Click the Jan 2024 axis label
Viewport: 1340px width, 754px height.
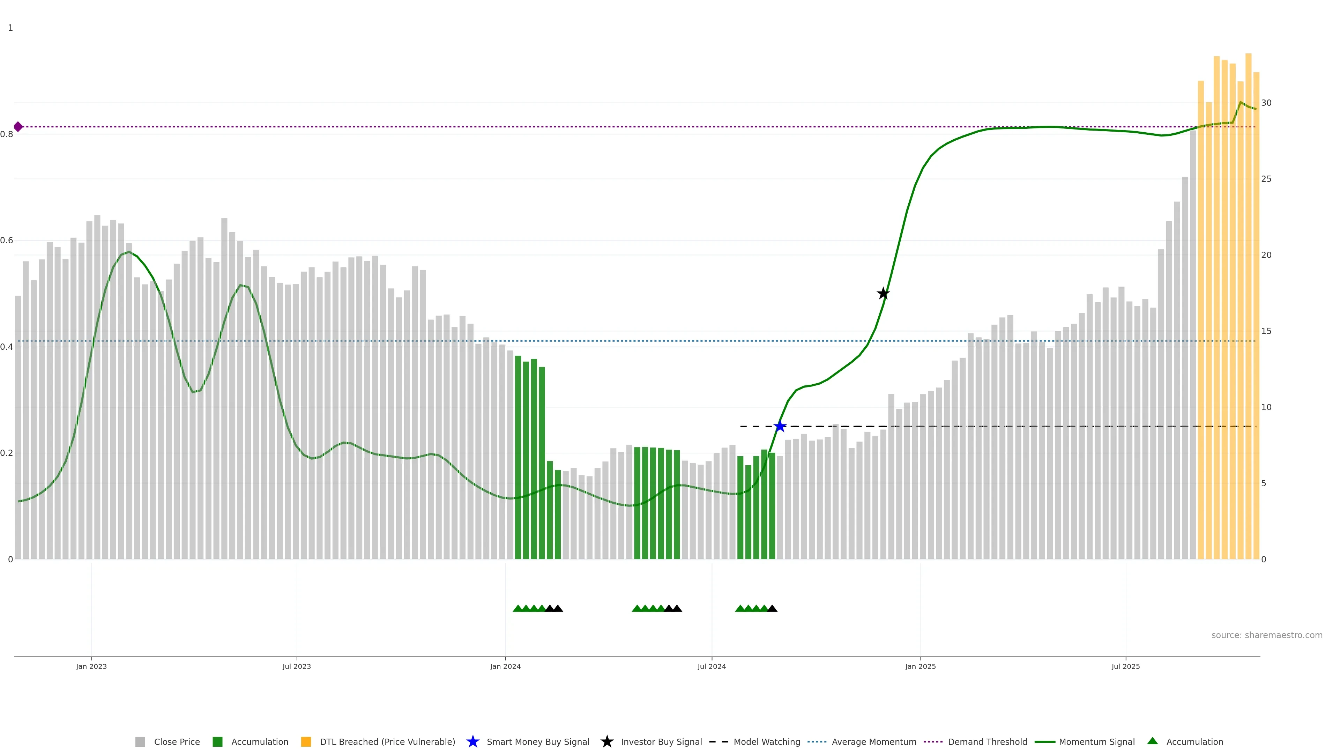coord(505,667)
